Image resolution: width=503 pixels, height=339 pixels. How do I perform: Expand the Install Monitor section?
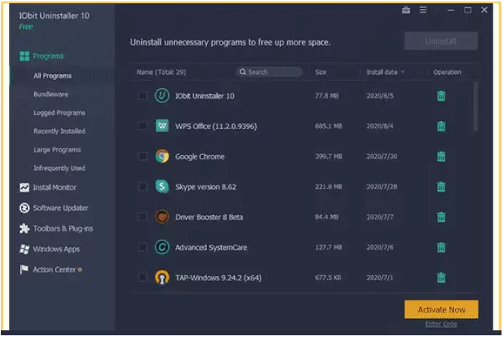click(54, 188)
